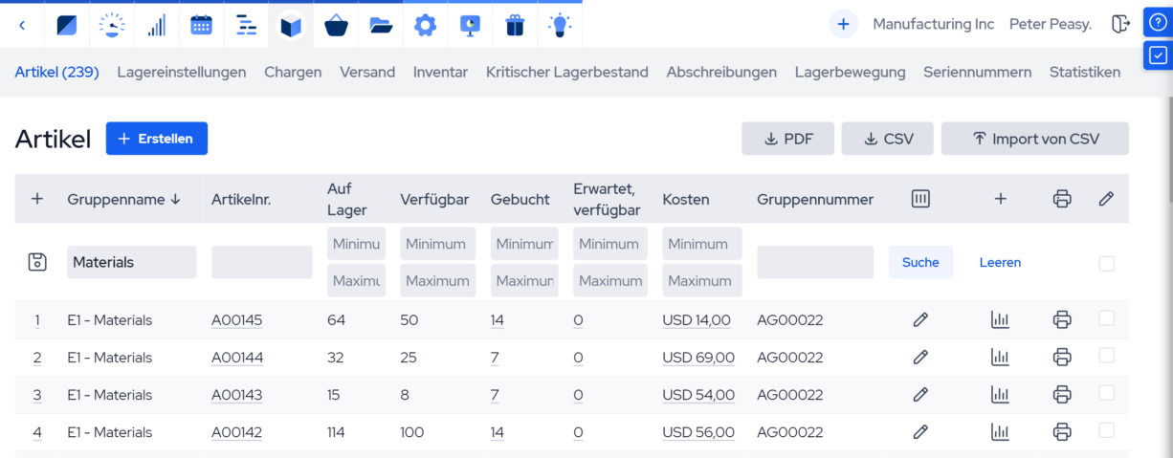Open the presentation screen icon module
Viewport: 1173px width, 458px height.
tap(470, 26)
